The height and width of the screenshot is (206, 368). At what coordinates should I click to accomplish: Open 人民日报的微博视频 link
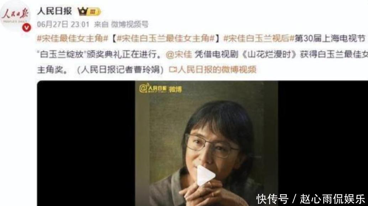point(217,70)
